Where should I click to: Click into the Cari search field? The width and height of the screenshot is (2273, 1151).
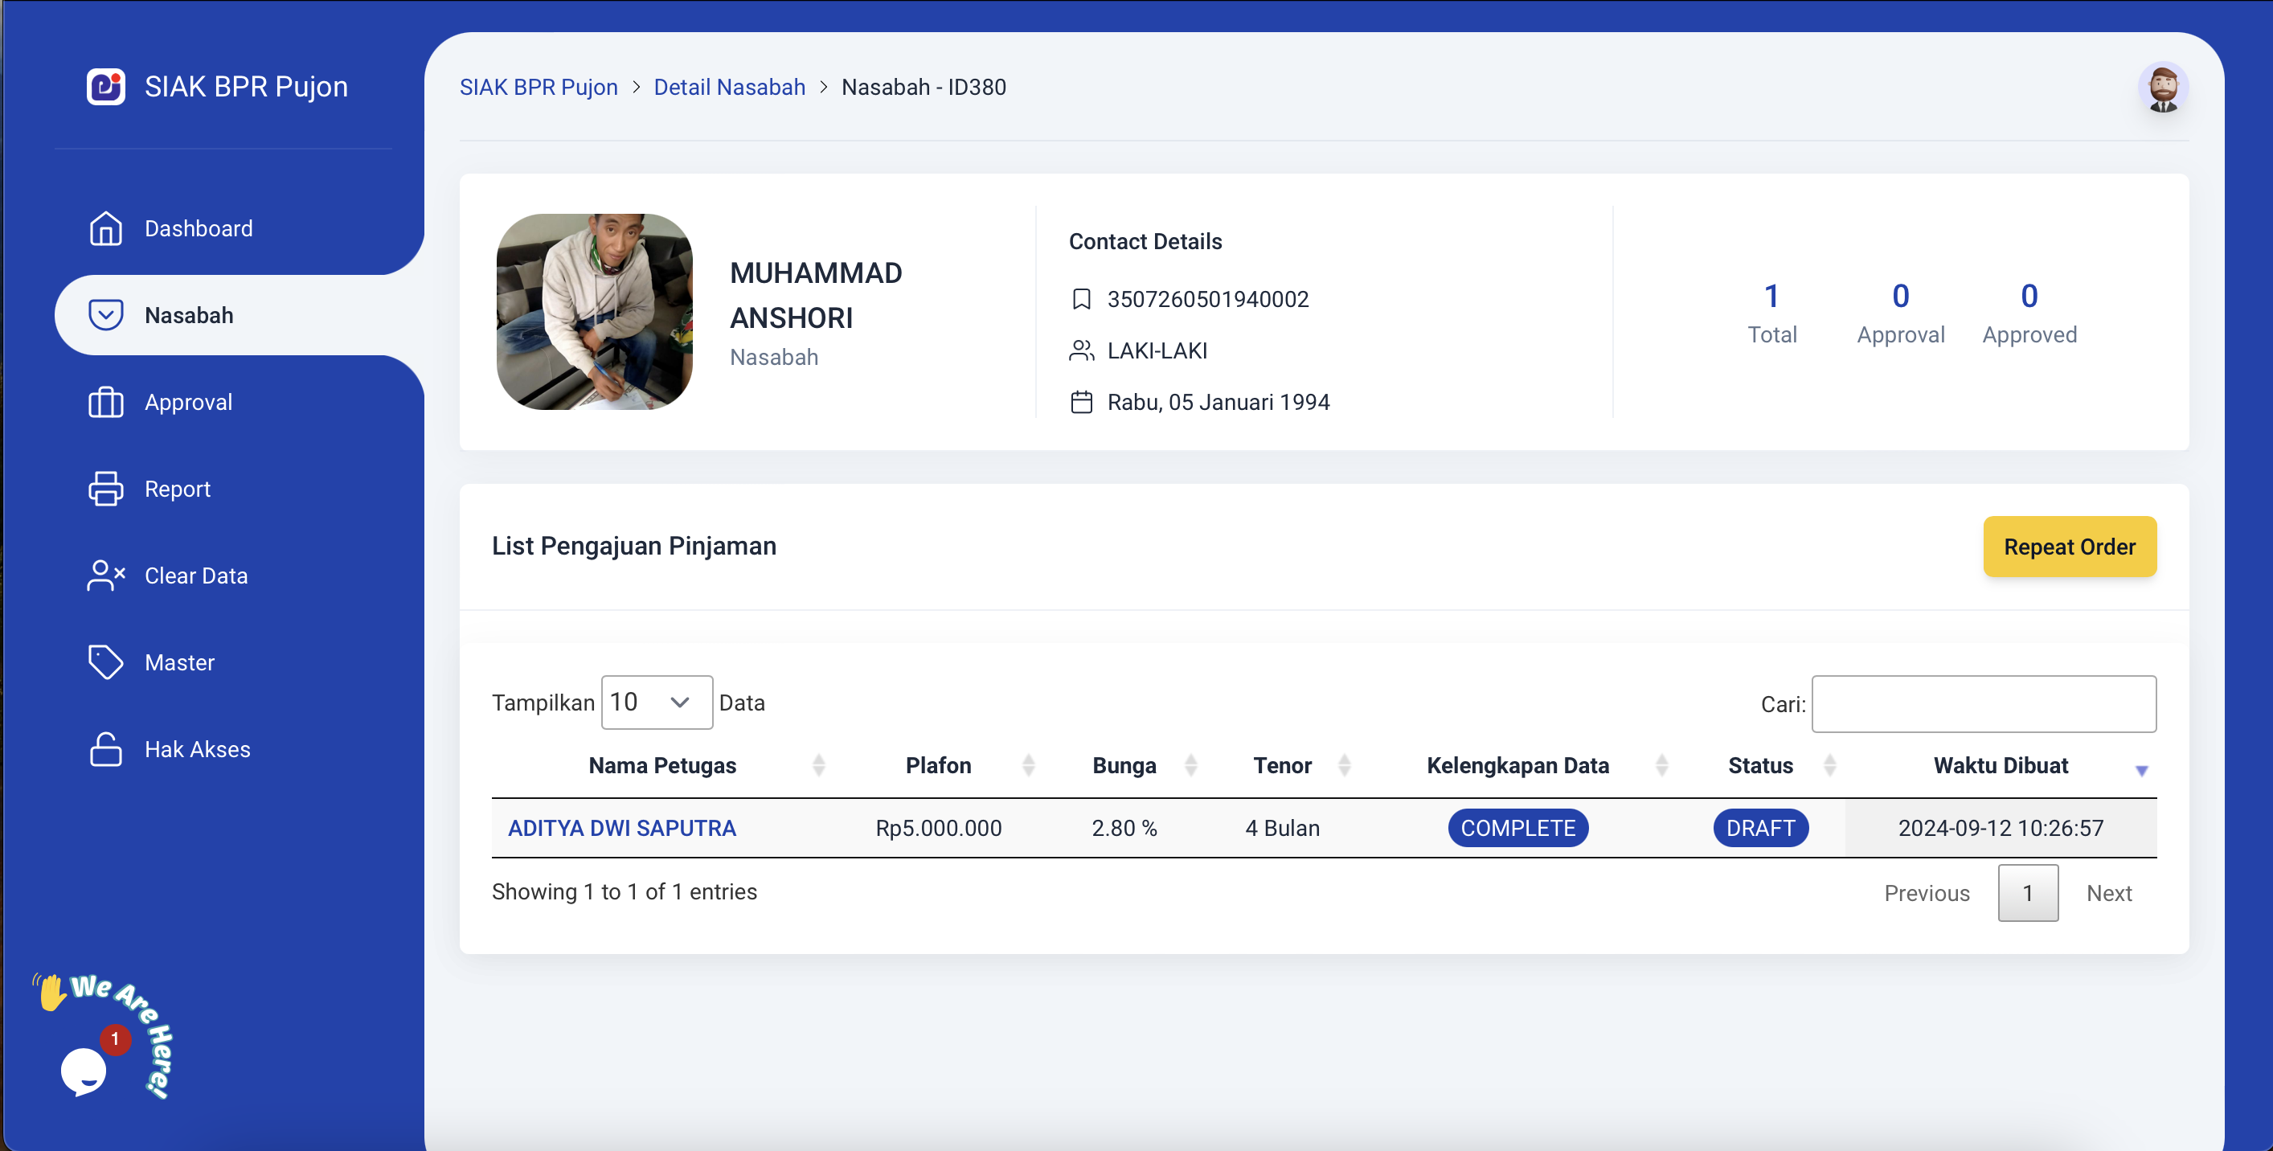(1983, 704)
